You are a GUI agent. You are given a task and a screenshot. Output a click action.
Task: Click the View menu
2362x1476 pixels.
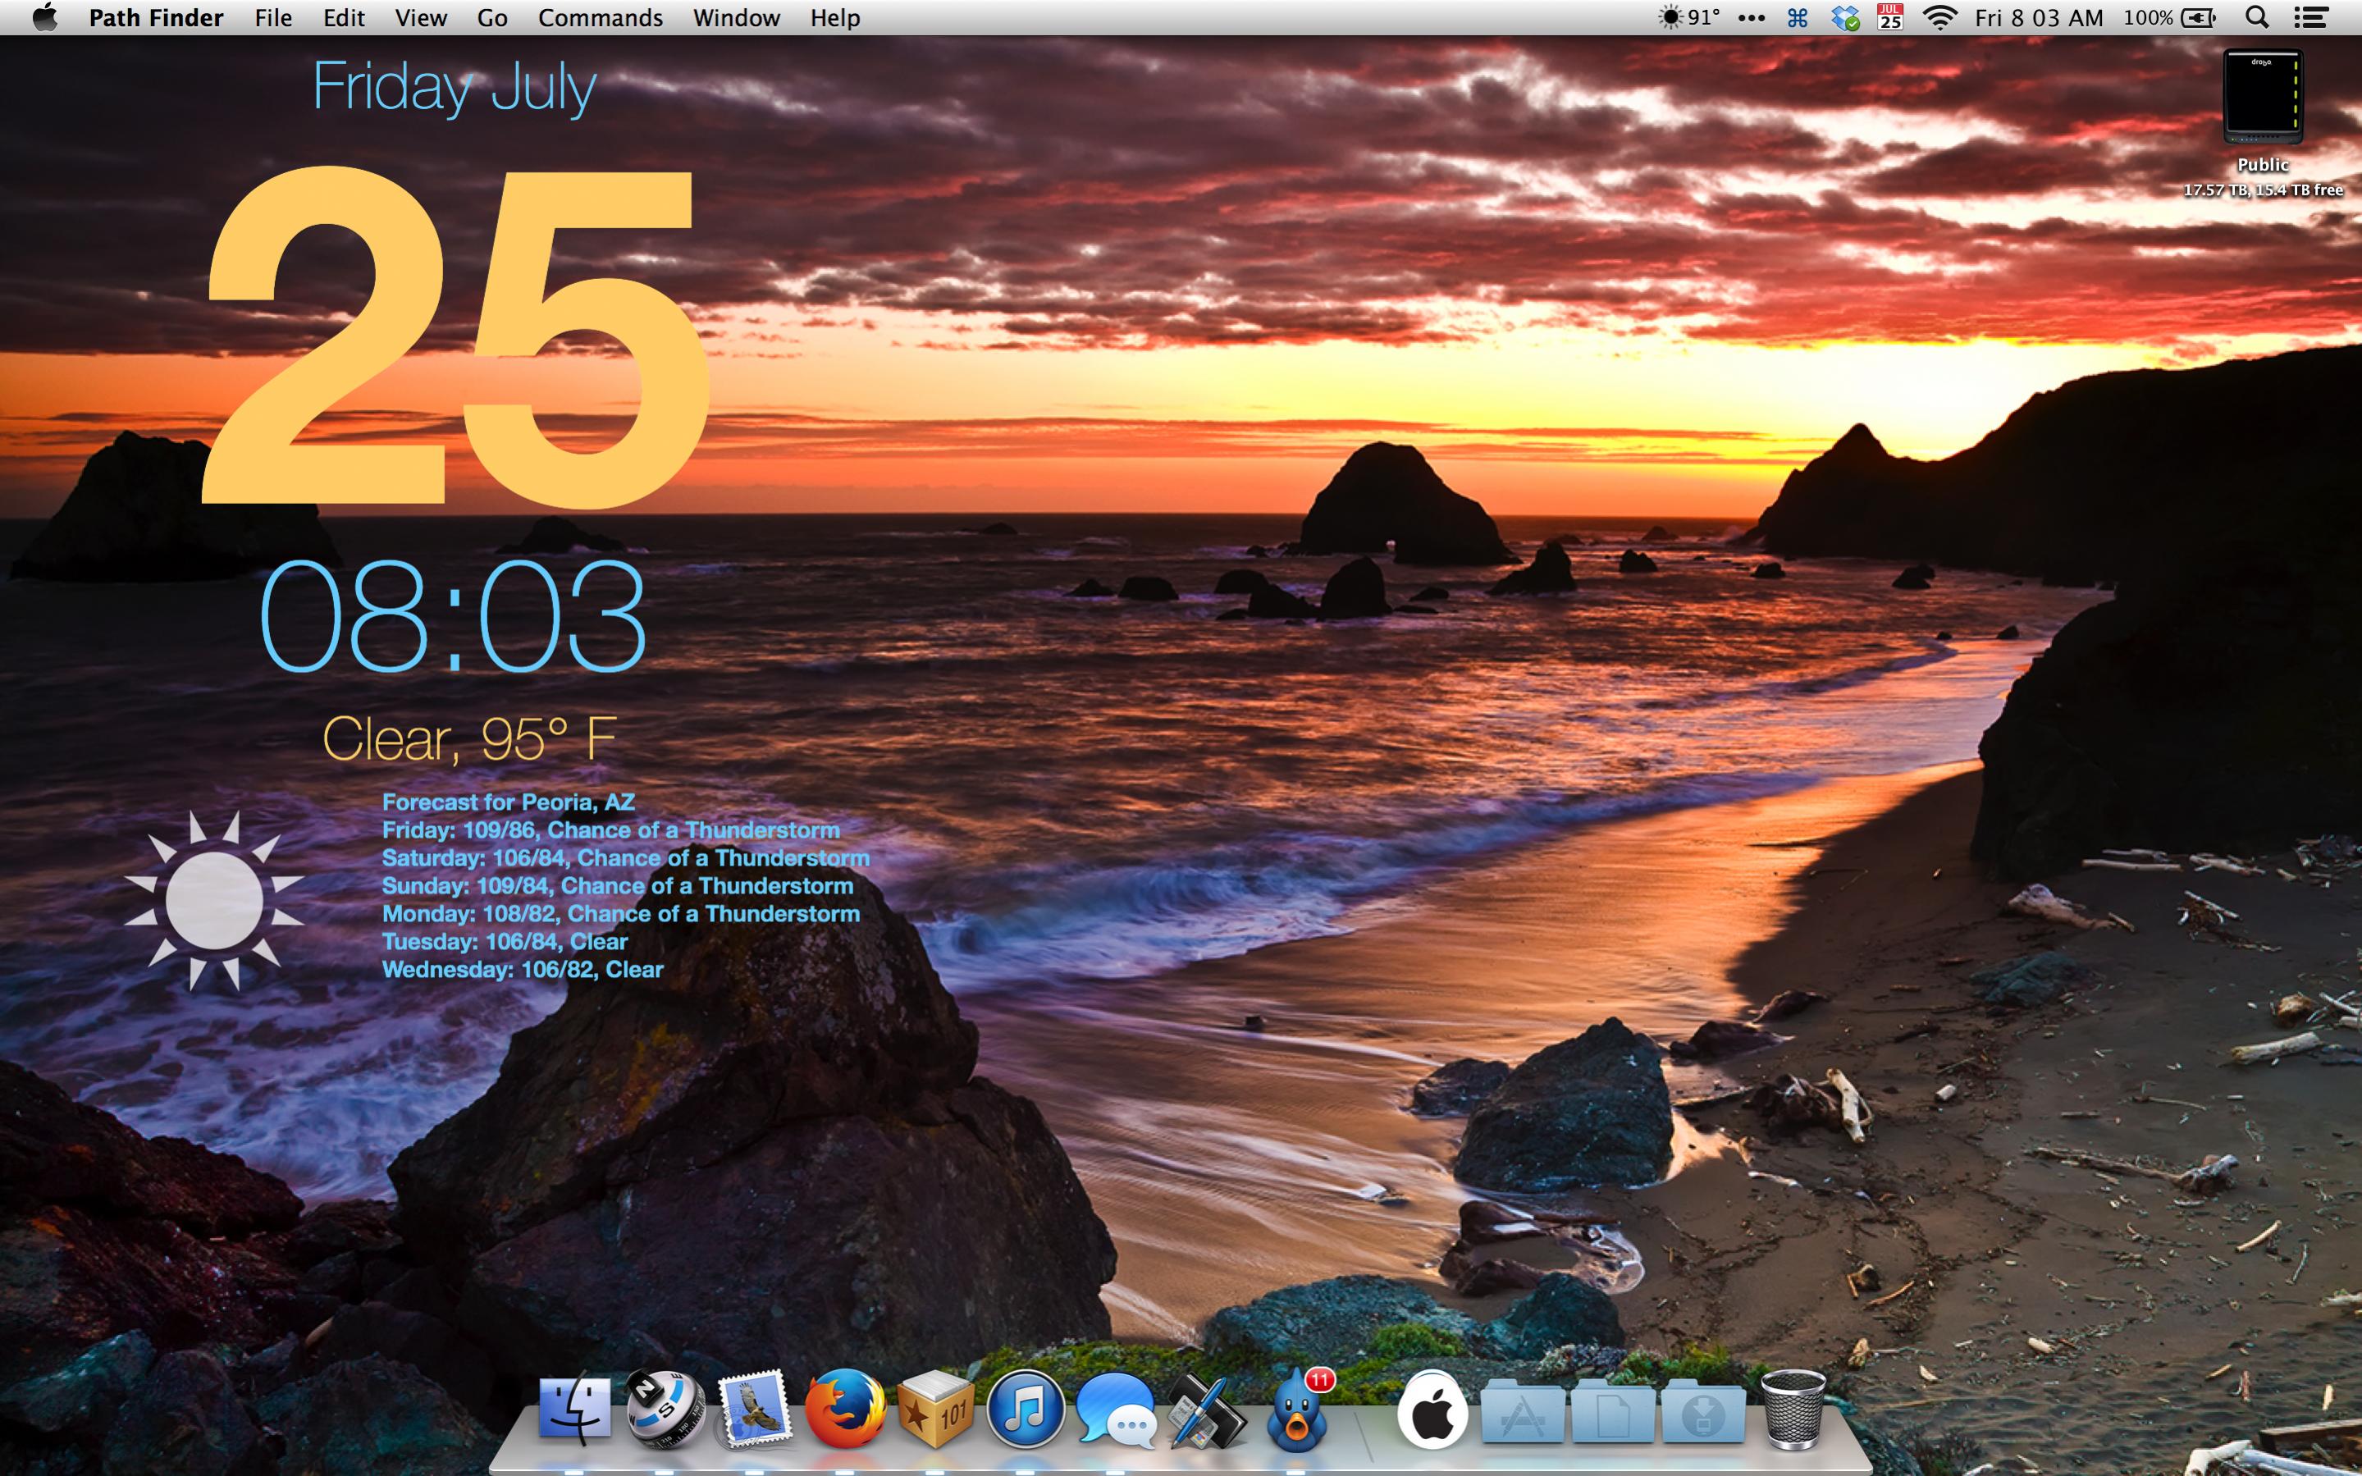pyautogui.click(x=421, y=17)
